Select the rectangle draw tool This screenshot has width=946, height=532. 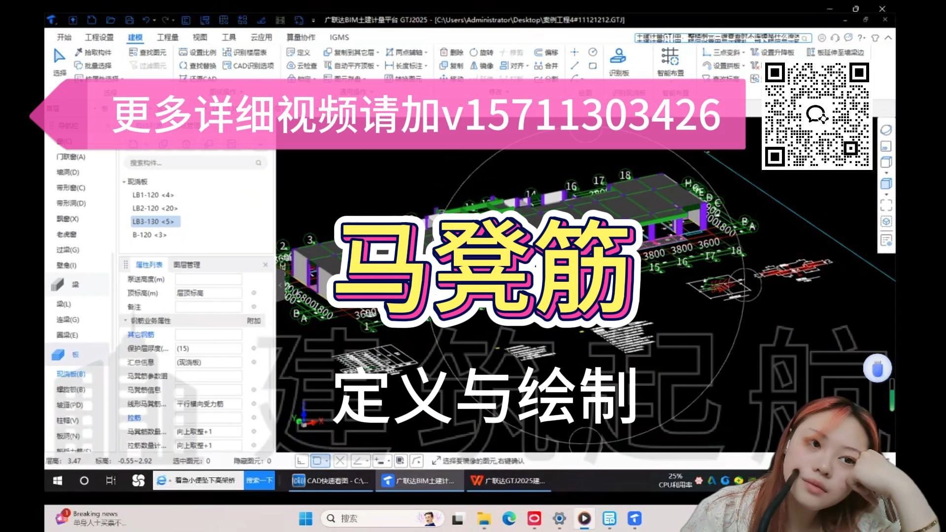click(593, 66)
